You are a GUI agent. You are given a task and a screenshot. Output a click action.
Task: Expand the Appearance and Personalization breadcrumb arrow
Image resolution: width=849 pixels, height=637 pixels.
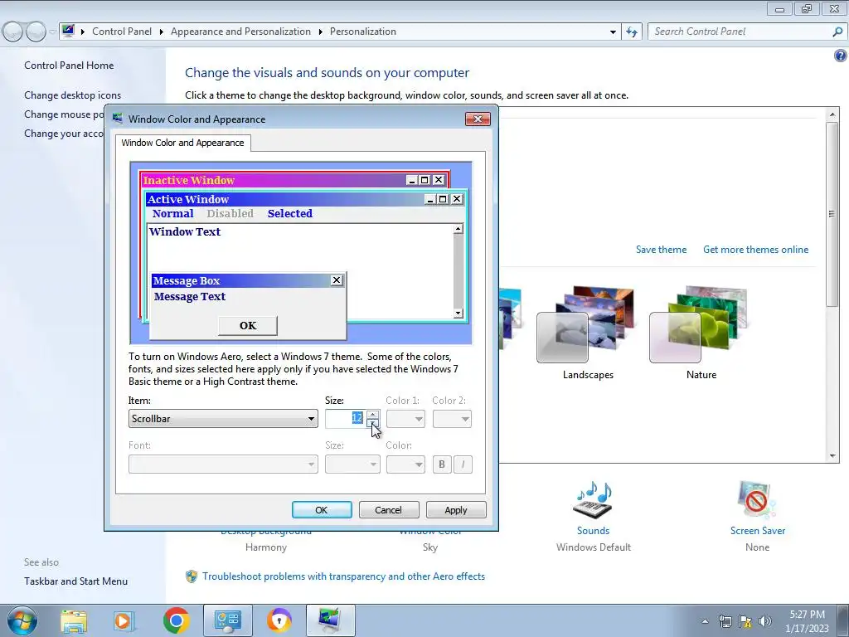pos(321,32)
